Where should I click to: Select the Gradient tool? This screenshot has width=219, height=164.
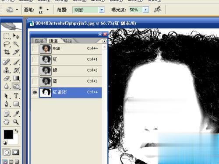16,78
